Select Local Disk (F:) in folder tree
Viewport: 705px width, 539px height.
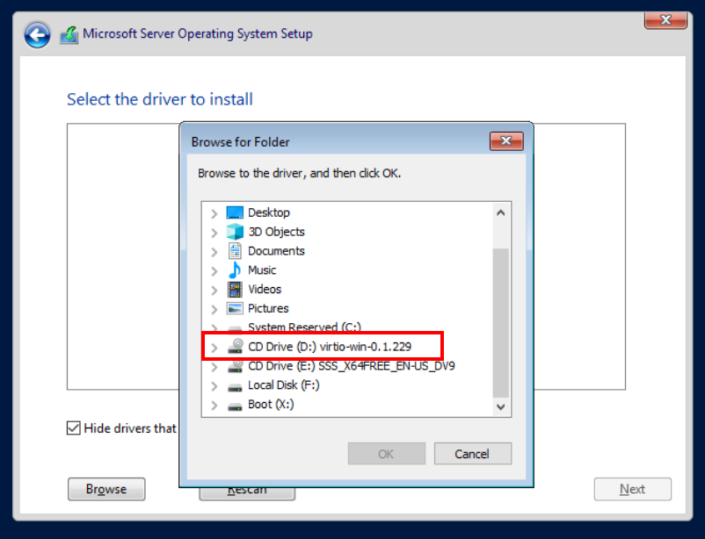pos(283,385)
